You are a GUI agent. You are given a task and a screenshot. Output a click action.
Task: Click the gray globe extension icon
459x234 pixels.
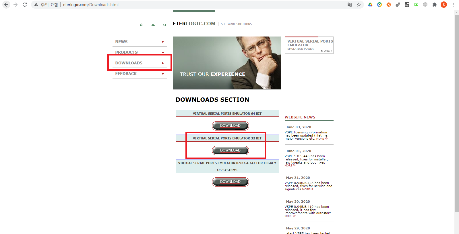tap(425, 5)
